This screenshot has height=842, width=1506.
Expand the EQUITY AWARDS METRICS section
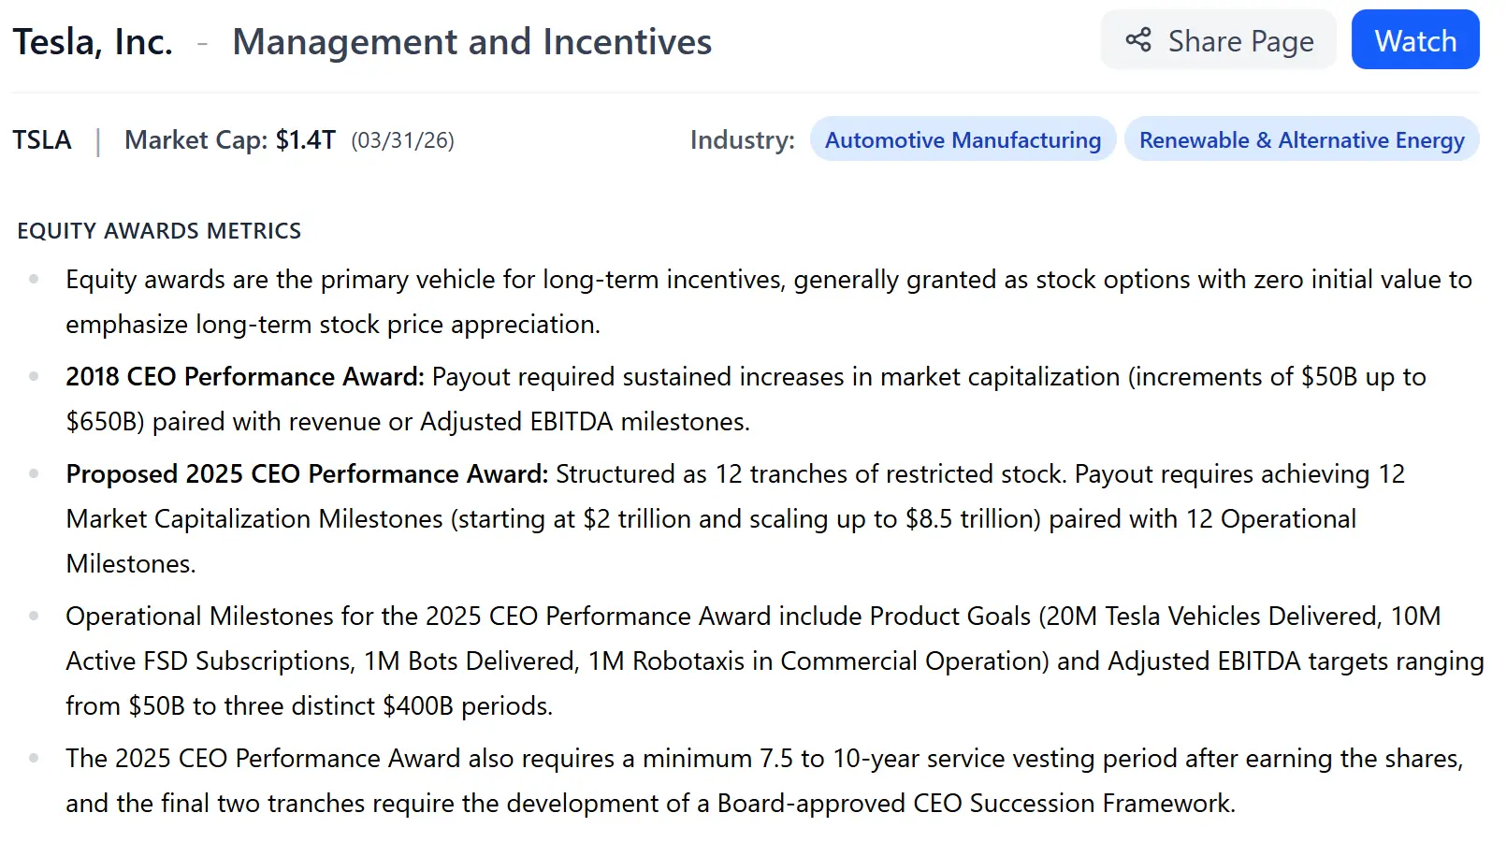tap(158, 230)
